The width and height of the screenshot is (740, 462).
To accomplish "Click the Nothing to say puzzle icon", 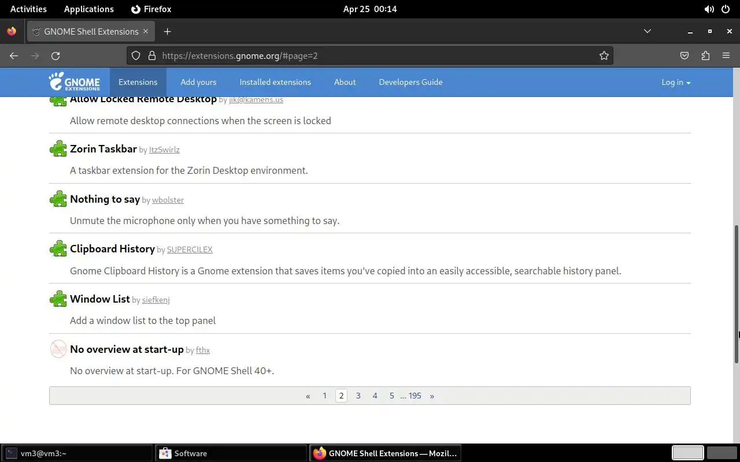I will tap(58, 199).
